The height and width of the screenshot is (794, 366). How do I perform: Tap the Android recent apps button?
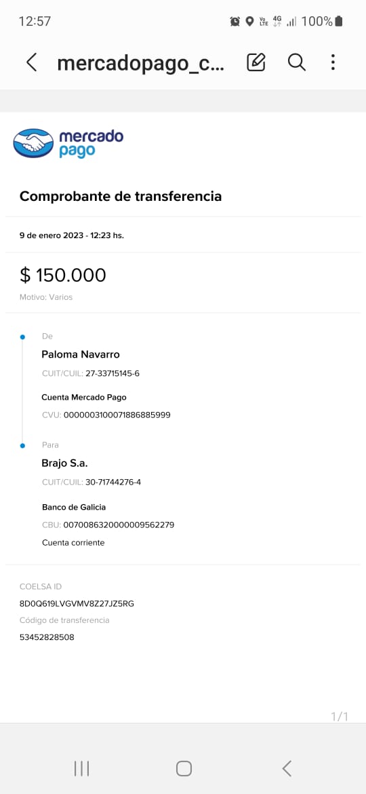pos(81,768)
